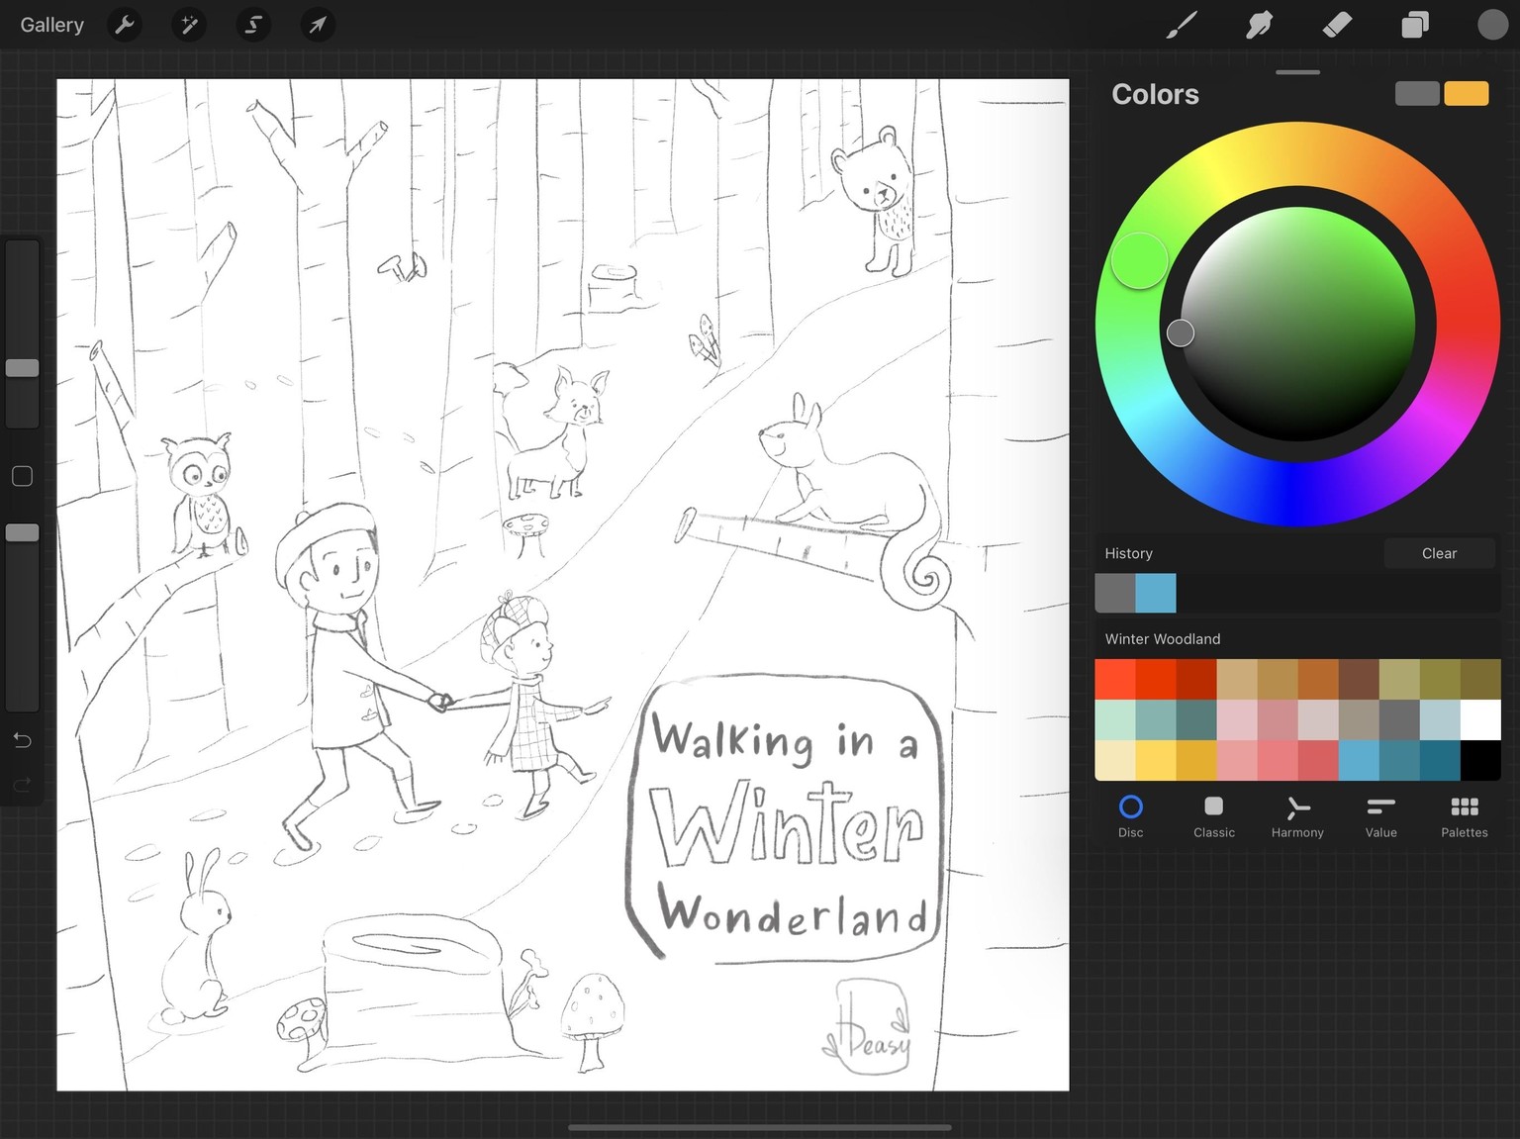Tap the green hue ring handle
The width and height of the screenshot is (1520, 1139).
1140,261
